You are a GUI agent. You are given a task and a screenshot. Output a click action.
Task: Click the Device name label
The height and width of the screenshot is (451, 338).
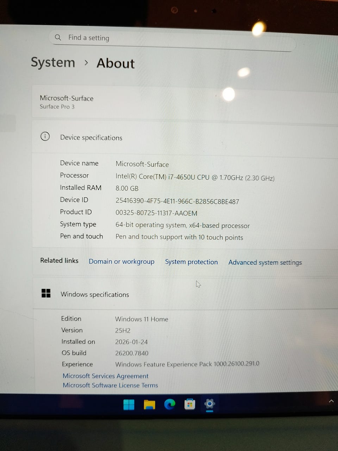coord(79,163)
